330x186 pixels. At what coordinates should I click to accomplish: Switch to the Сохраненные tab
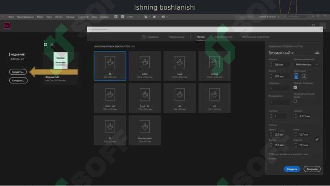[176, 37]
